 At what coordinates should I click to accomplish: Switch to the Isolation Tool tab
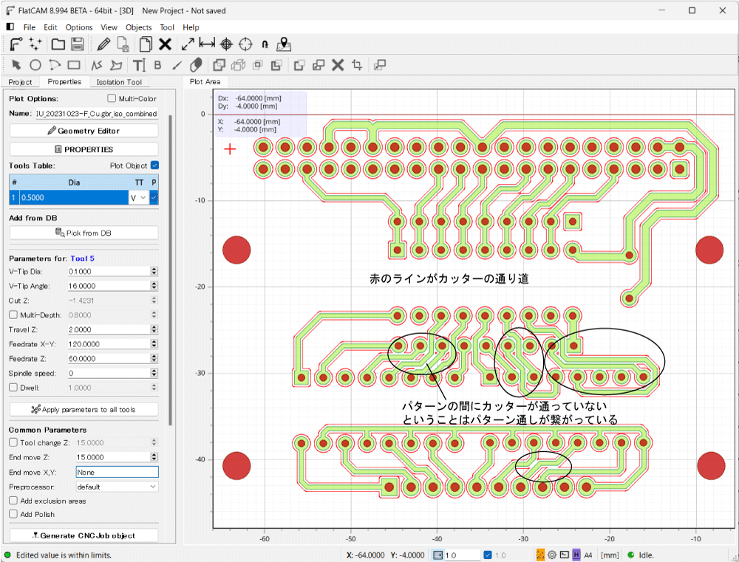[x=118, y=82]
